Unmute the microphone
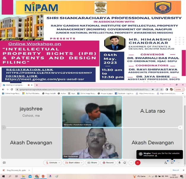This screenshot has height=179, width=186. (x=52, y=163)
